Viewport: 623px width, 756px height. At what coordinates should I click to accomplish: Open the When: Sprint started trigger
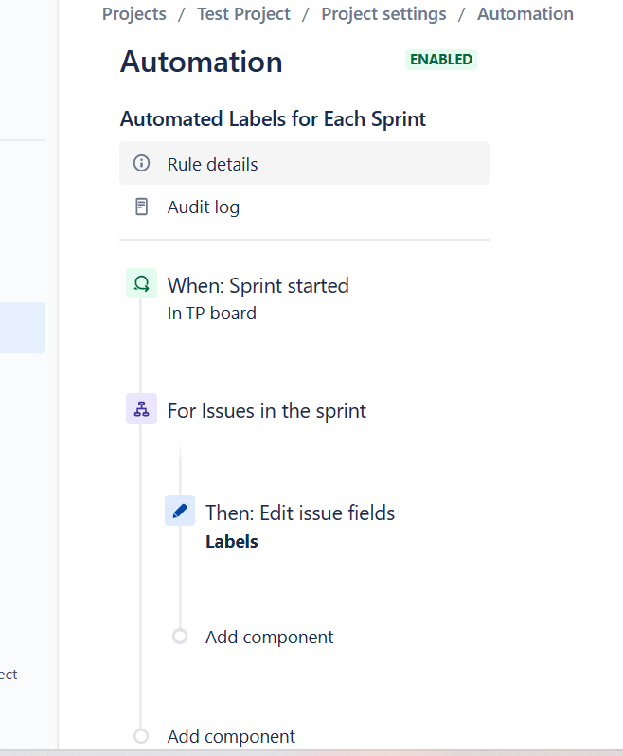258,285
